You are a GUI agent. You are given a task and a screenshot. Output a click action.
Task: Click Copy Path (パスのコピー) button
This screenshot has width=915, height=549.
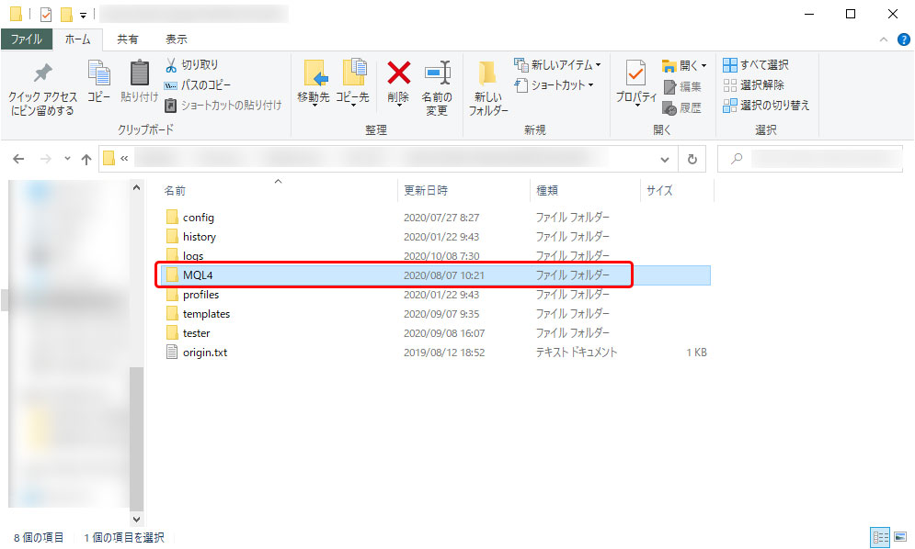coord(198,85)
